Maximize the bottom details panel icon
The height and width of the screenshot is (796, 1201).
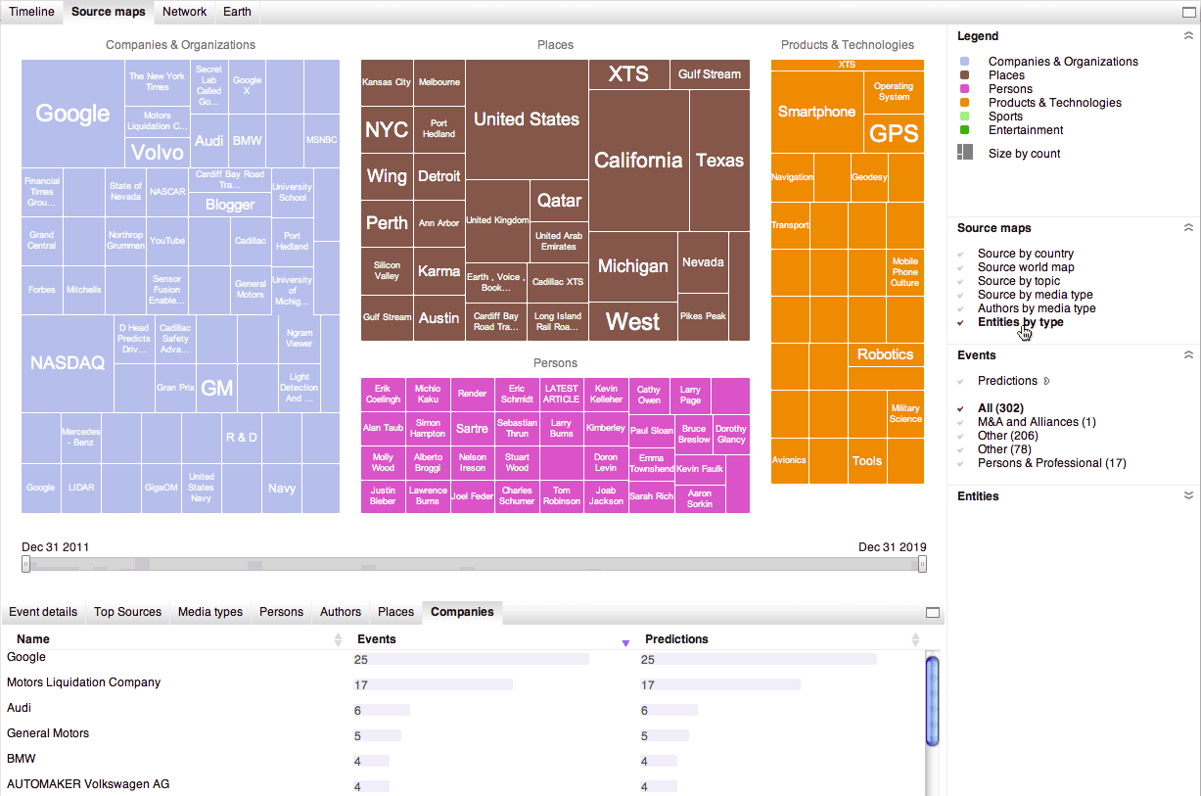pyautogui.click(x=933, y=613)
